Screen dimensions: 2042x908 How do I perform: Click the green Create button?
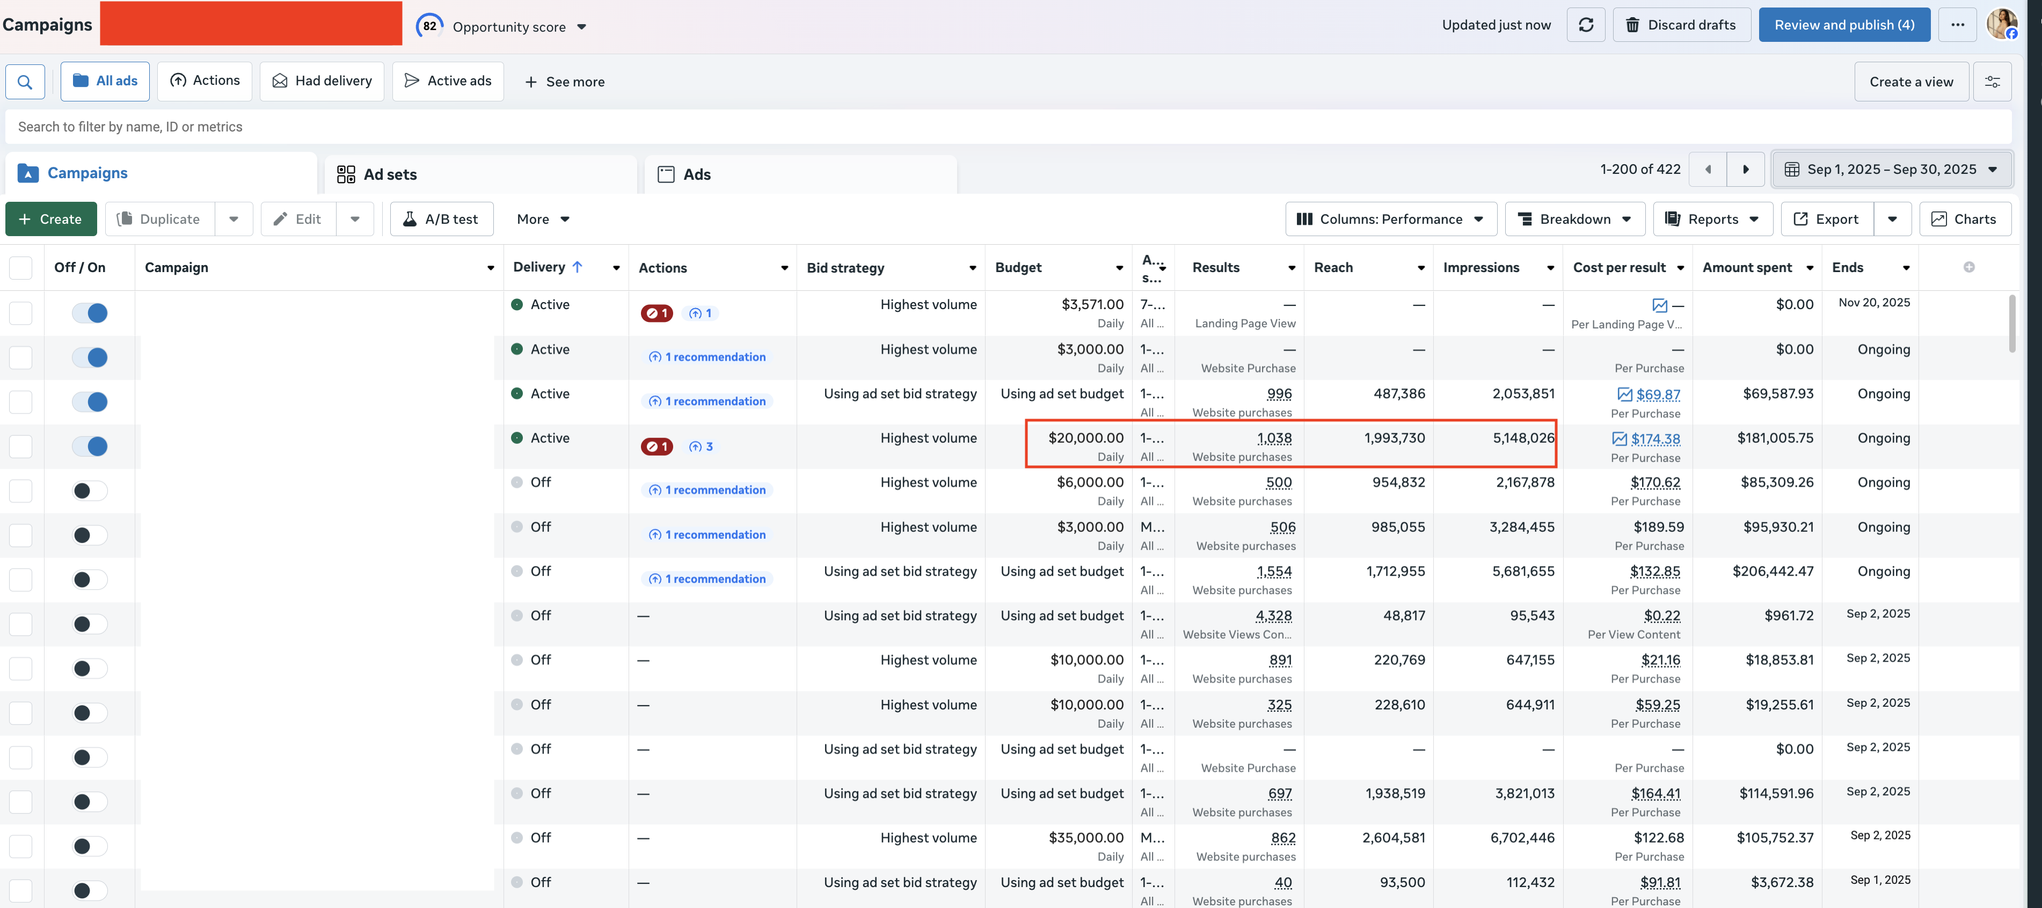click(x=51, y=218)
